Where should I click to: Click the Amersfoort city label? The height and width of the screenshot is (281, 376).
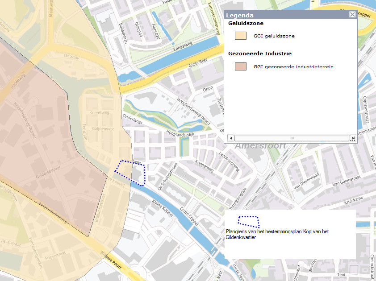[x=260, y=145]
